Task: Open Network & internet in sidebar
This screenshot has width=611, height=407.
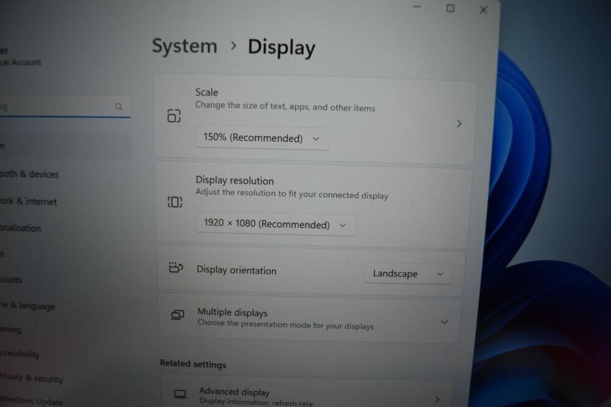Action: [28, 201]
